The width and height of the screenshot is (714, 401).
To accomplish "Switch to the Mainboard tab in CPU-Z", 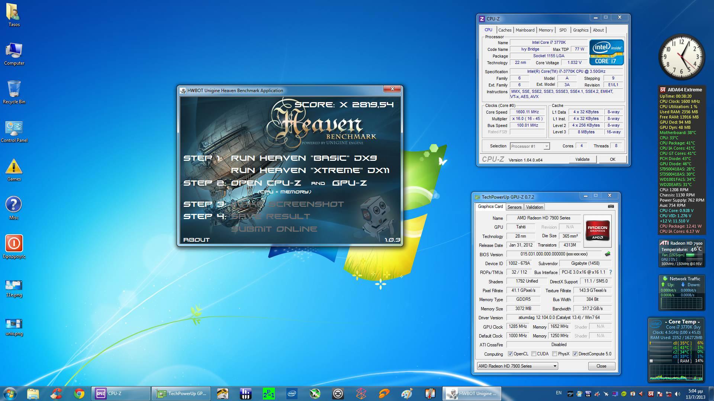I will click(x=525, y=30).
